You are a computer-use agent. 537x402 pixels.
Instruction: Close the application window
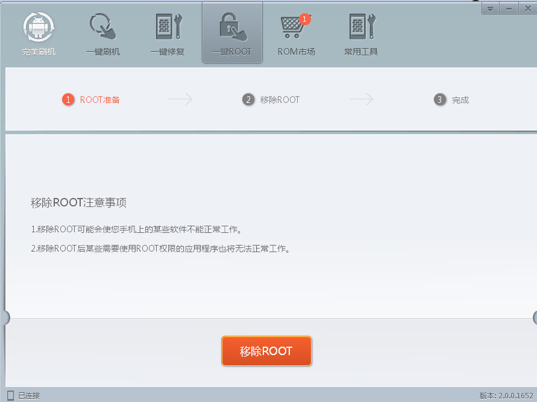(x=528, y=8)
